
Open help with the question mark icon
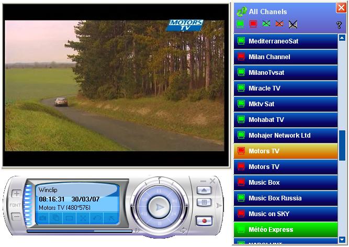339,25
